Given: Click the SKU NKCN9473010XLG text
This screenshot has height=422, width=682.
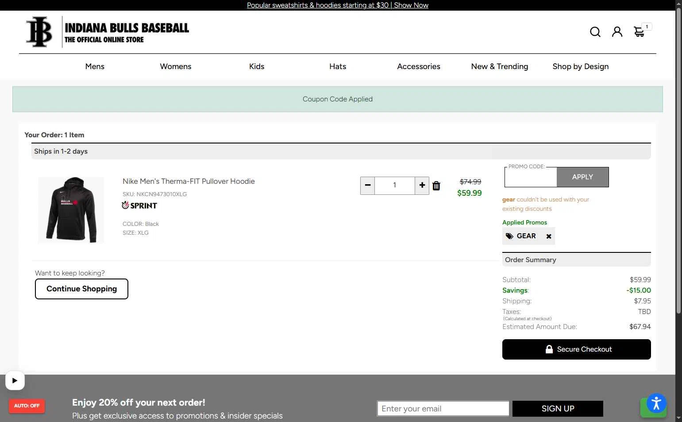Looking at the screenshot, I should pos(155,194).
